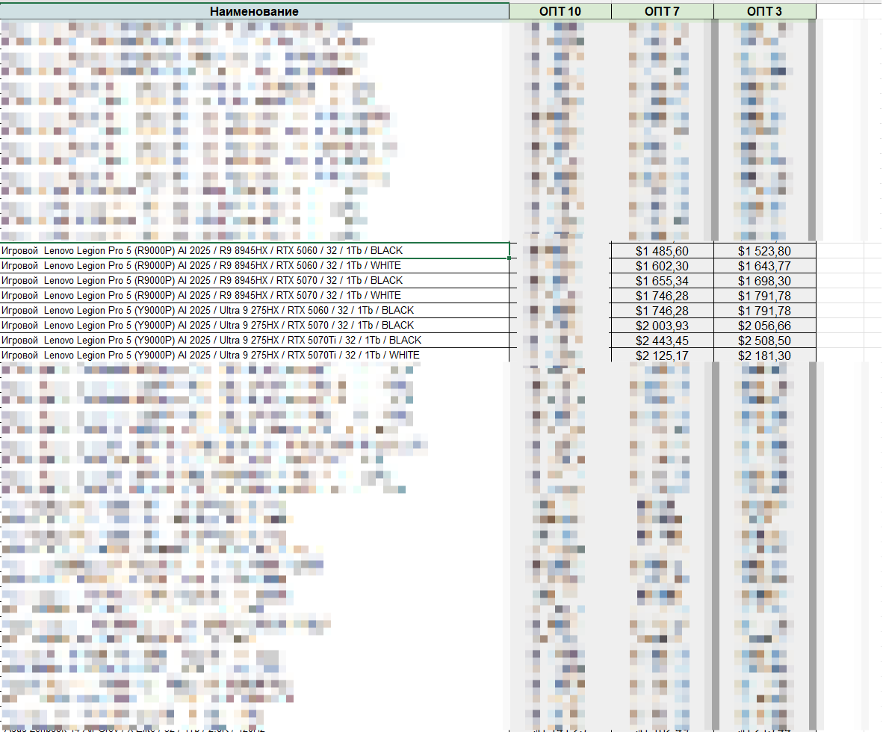Click the $2 181,30 price cell
Viewport: 883px width, 732px height.
[x=764, y=356]
